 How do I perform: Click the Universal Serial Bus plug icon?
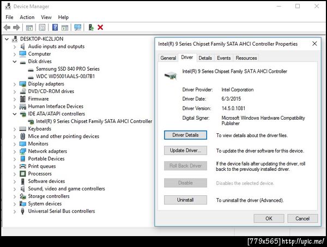point(22,211)
